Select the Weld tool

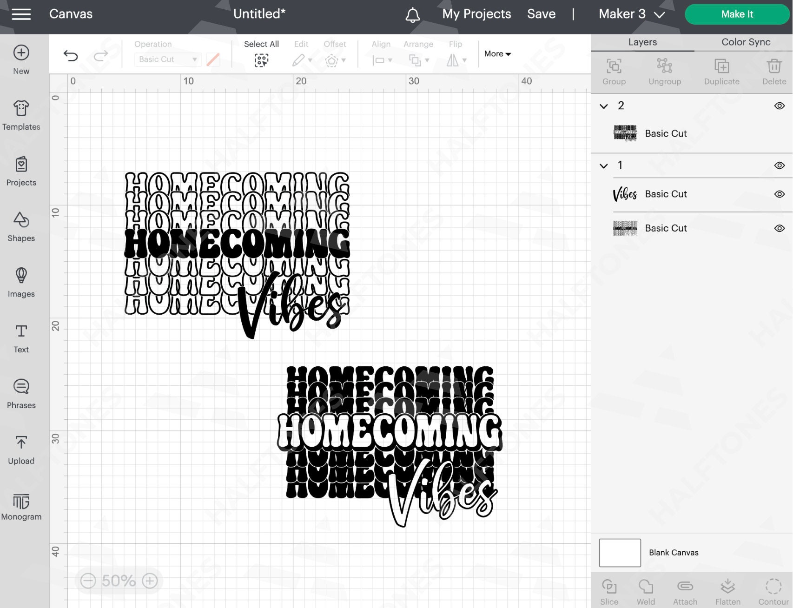(x=646, y=590)
